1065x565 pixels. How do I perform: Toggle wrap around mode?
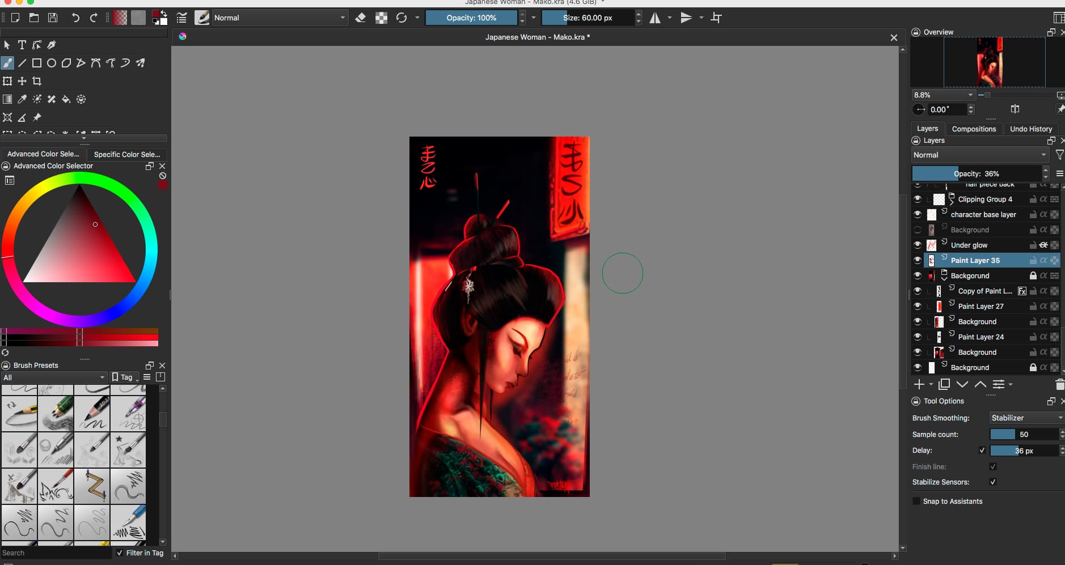(x=716, y=18)
